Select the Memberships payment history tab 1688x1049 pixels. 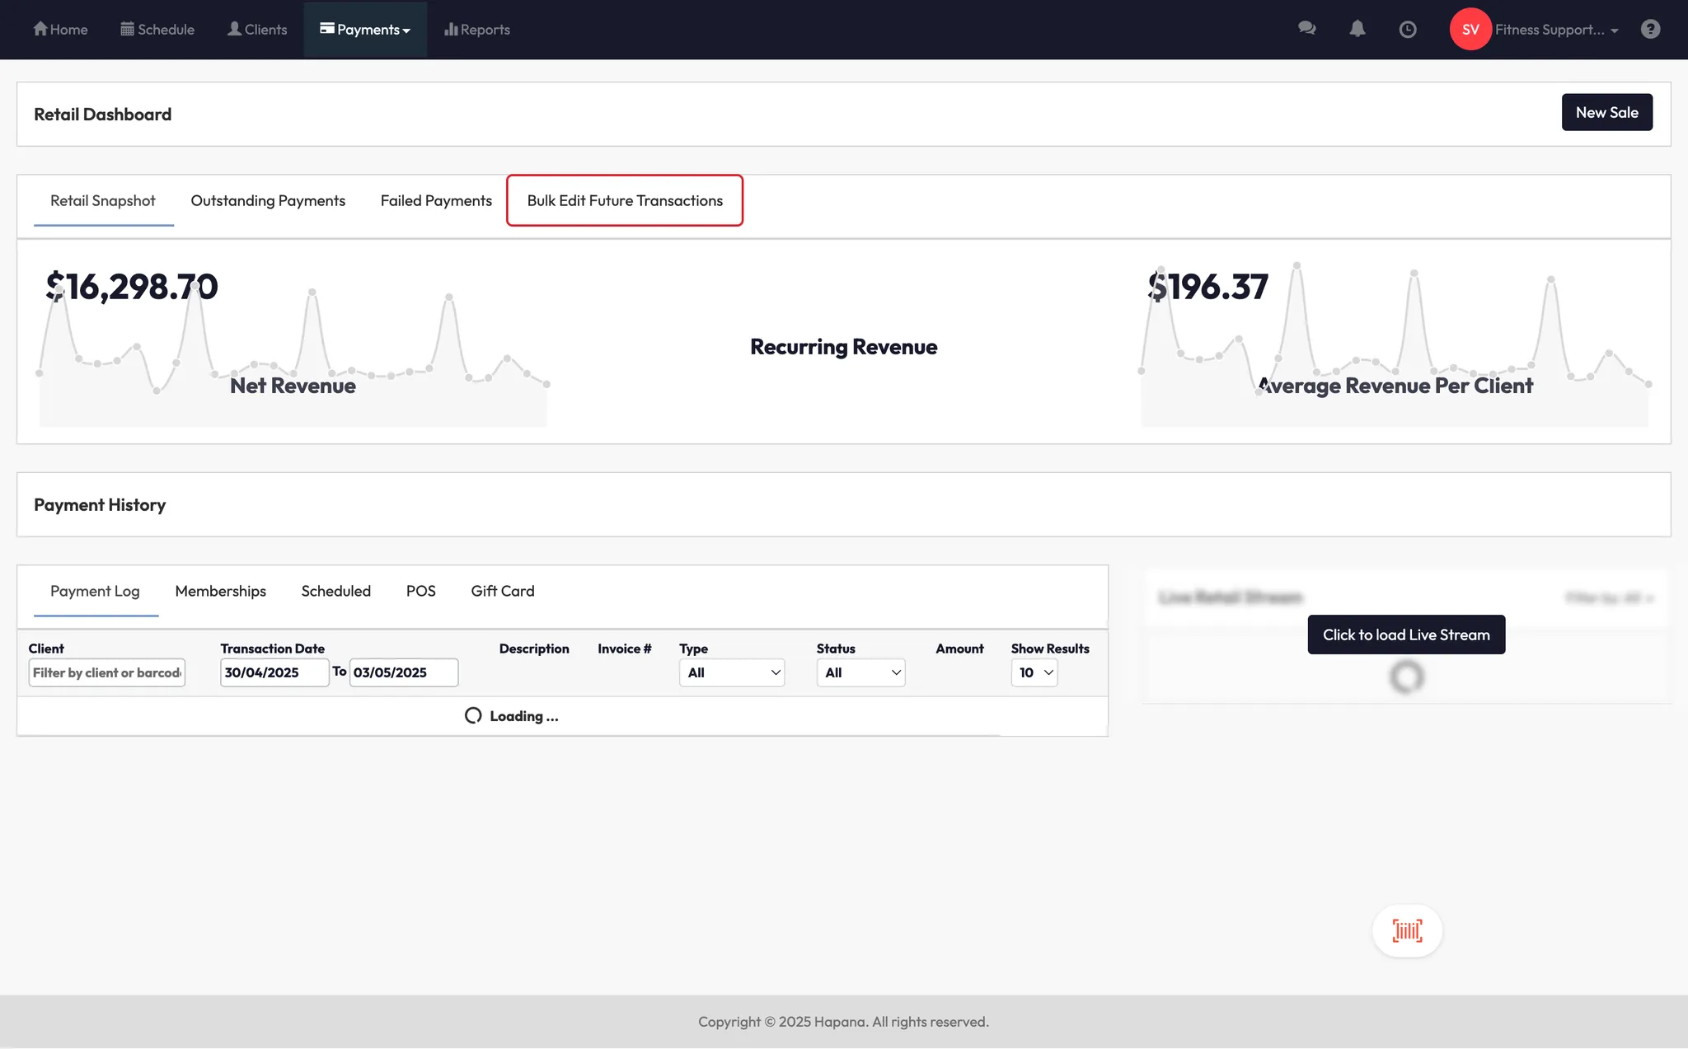(220, 591)
